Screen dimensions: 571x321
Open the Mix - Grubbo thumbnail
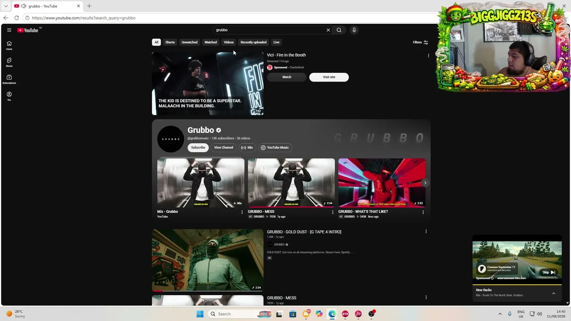click(201, 183)
